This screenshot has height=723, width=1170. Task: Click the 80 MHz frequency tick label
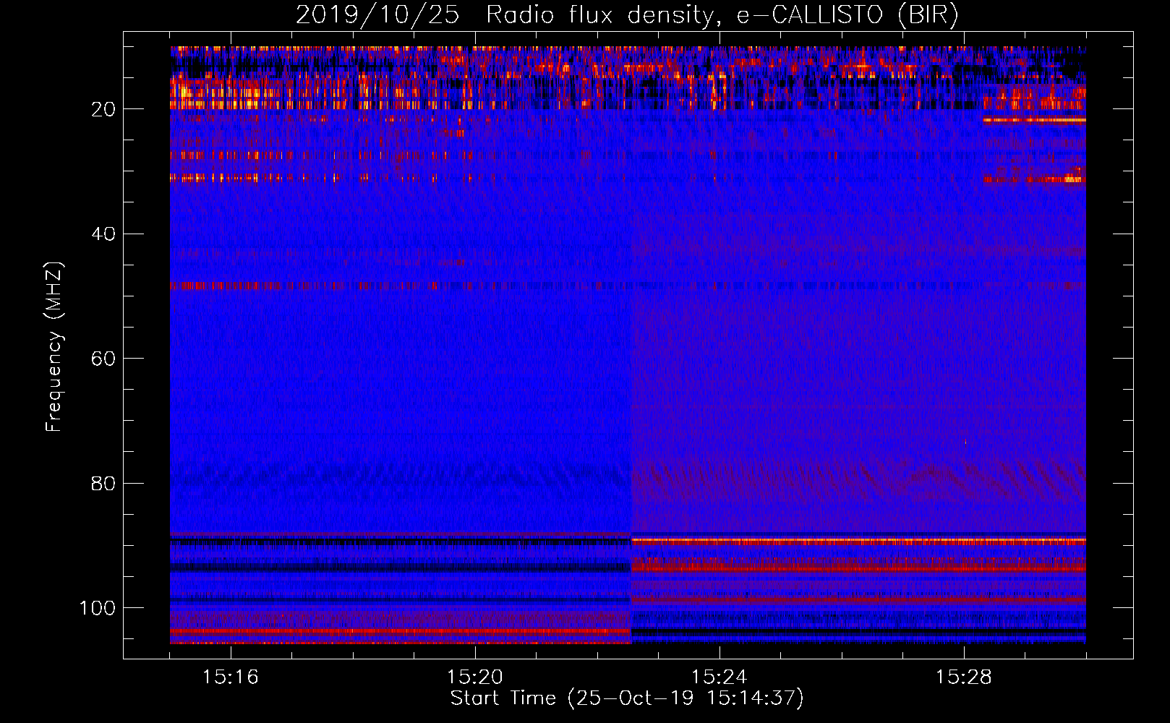click(x=104, y=483)
